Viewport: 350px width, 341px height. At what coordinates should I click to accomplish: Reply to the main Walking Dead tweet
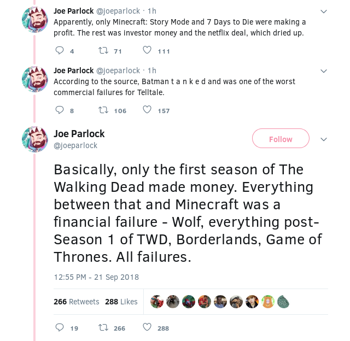(x=60, y=327)
